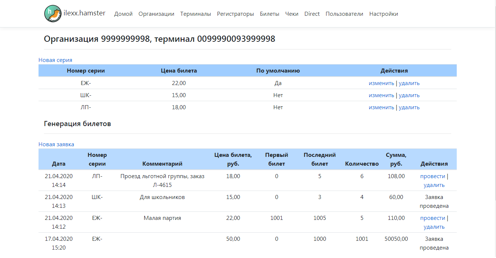Click the ilexx.hamster logo icon
The width and height of the screenshot is (496, 258).
[x=53, y=14]
